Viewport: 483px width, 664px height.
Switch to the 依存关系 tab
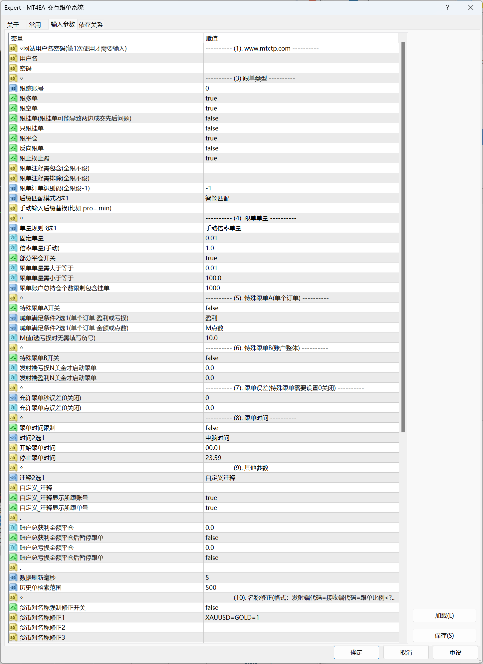tap(91, 25)
